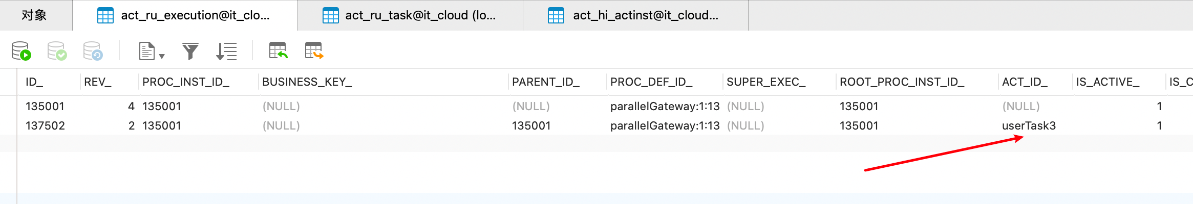Open the Filter funnel tool
The width and height of the screenshot is (1193, 204).
click(x=190, y=51)
